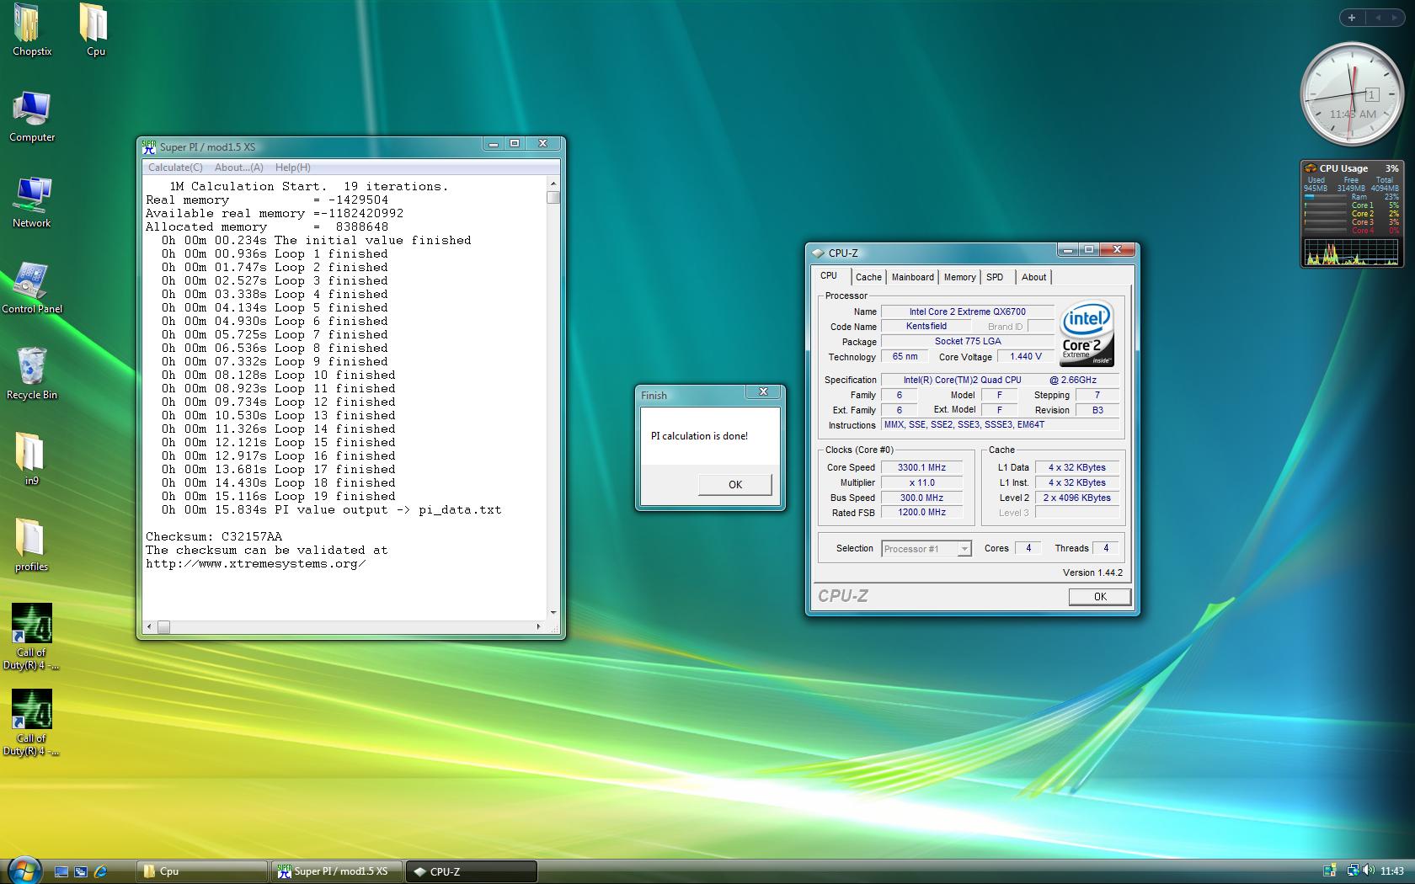This screenshot has width=1415, height=884.
Task: Select the Computer desktop icon
Action: (32, 116)
